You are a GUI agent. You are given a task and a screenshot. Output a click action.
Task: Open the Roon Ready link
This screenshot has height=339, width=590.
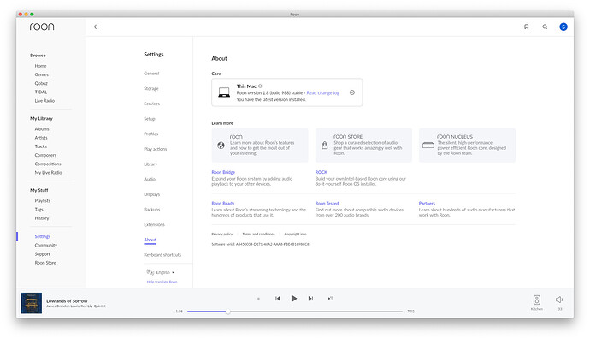click(223, 204)
